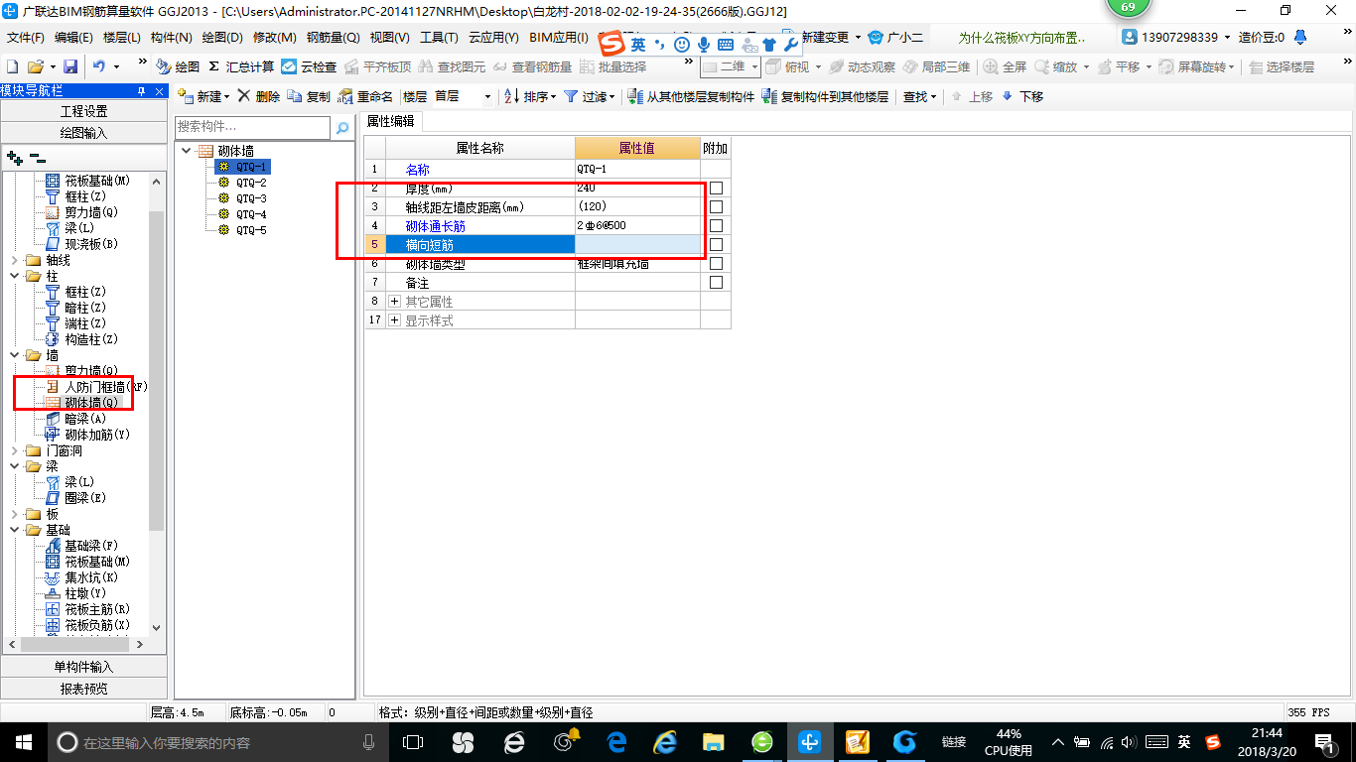Expand the 板 folder in the navigation tree
The width and height of the screenshot is (1356, 762).
(14, 514)
